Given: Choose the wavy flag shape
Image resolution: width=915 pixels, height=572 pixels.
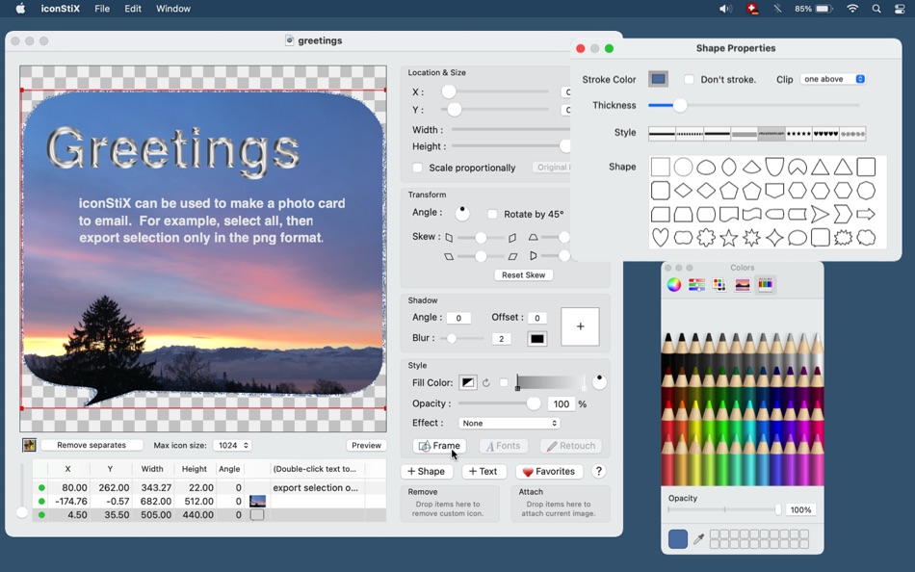Looking at the screenshot, I should (x=751, y=214).
